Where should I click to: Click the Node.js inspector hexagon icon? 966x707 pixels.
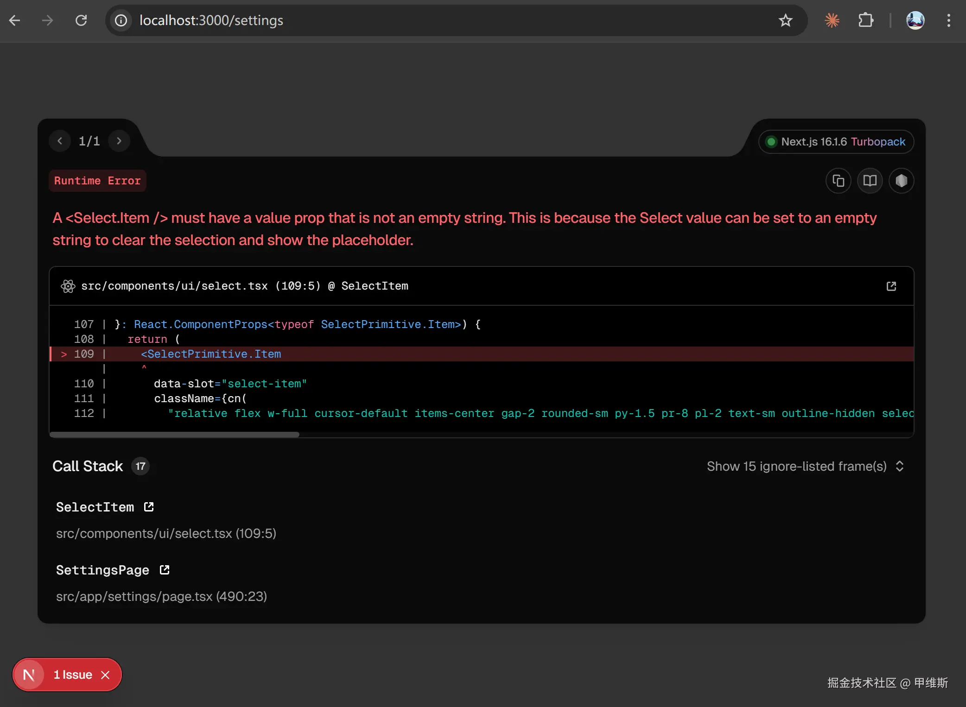click(x=901, y=181)
